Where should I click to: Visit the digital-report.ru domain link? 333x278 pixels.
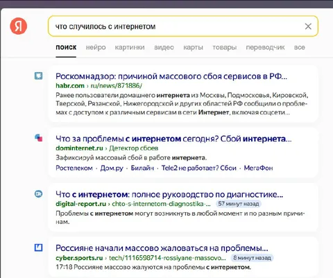click(x=80, y=204)
